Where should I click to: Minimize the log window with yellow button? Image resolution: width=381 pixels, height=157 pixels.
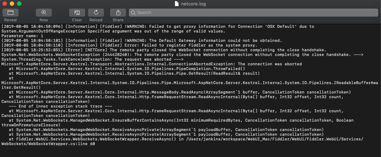click(x=12, y=4)
